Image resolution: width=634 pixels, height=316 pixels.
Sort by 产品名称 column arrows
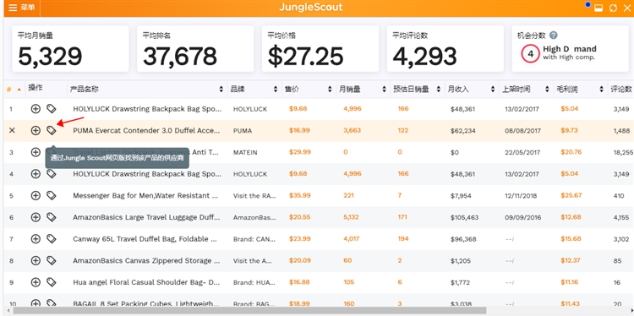pyautogui.click(x=221, y=90)
